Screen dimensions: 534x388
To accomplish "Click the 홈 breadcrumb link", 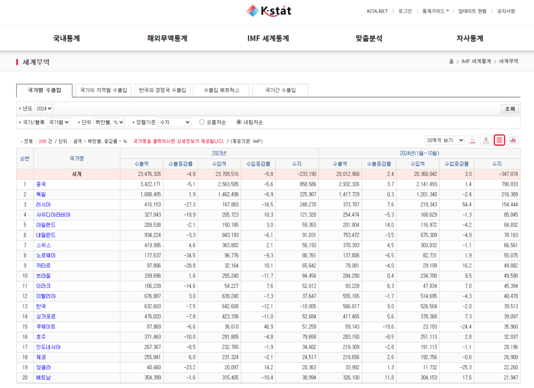I will tap(451, 62).
